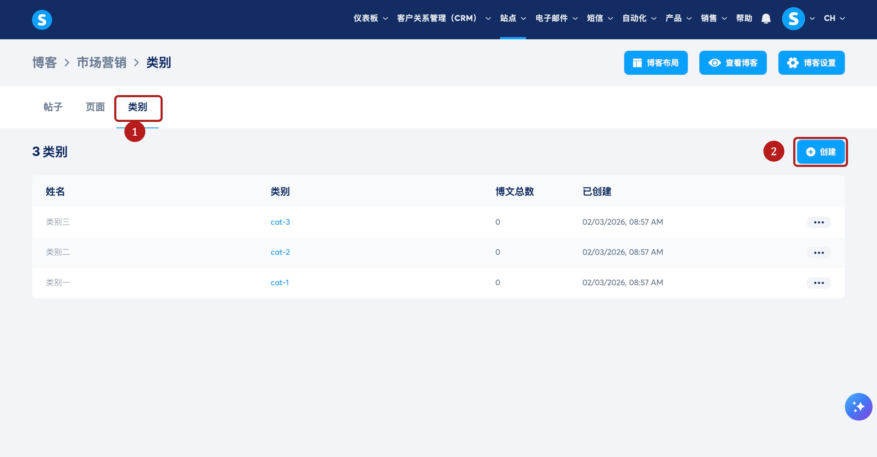This screenshot has width=877, height=457.
Task: Open the 博客布局 layout button
Action: 655,63
